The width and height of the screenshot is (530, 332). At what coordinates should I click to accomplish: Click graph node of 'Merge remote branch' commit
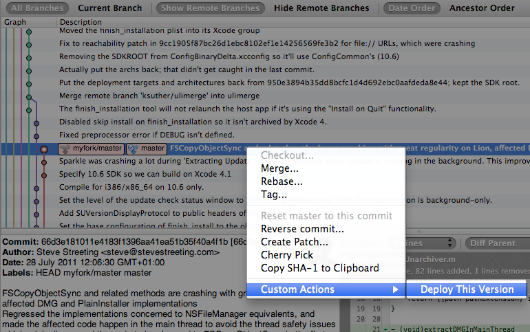coord(29,96)
